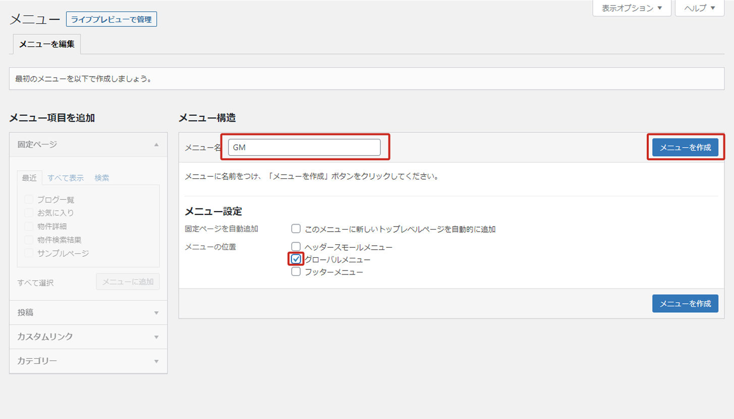This screenshot has height=419, width=734.
Task: Enable the ヘッダースモールメニュー checkbox
Action: tap(296, 247)
